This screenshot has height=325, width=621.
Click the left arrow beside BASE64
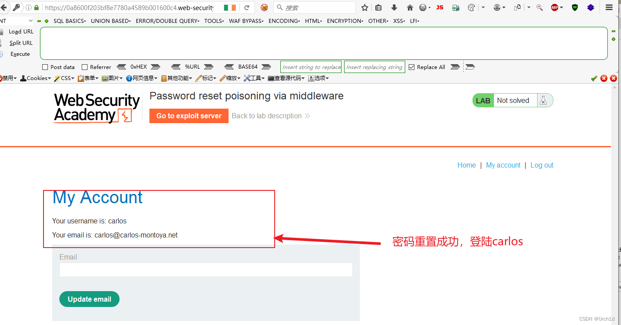click(229, 67)
